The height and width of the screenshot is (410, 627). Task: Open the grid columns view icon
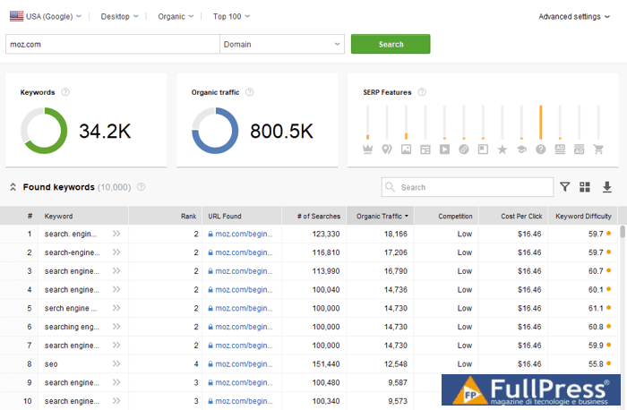pyautogui.click(x=585, y=187)
